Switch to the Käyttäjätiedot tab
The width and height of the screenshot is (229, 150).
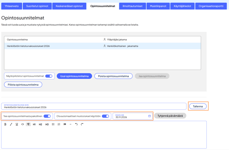click(x=182, y=6)
